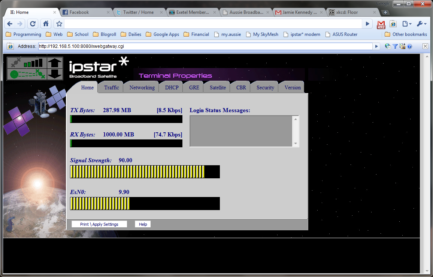The image size is (433, 277).
Task: Open the my.aussie bookmark
Action: tap(227, 34)
